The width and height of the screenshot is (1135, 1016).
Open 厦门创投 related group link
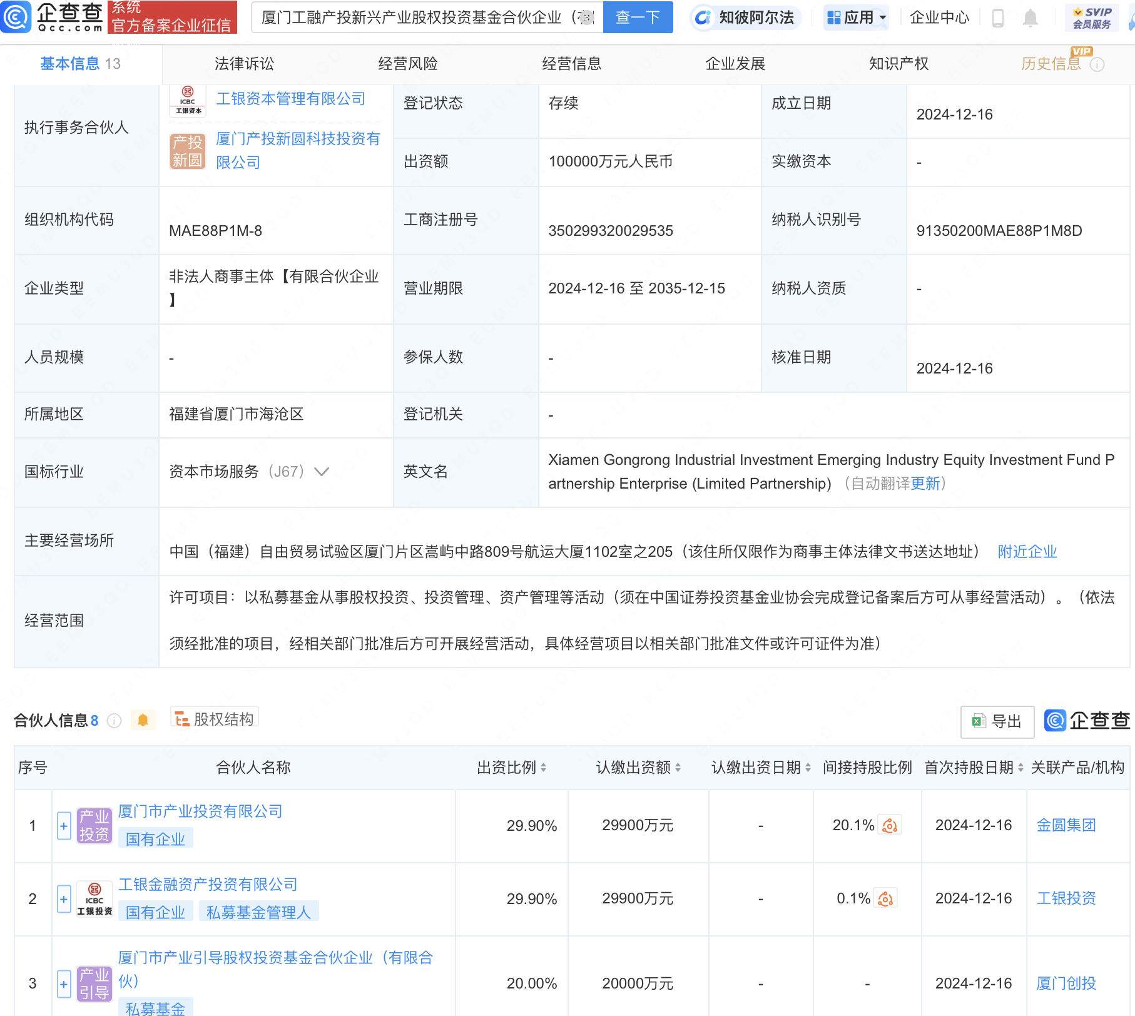point(1066,983)
